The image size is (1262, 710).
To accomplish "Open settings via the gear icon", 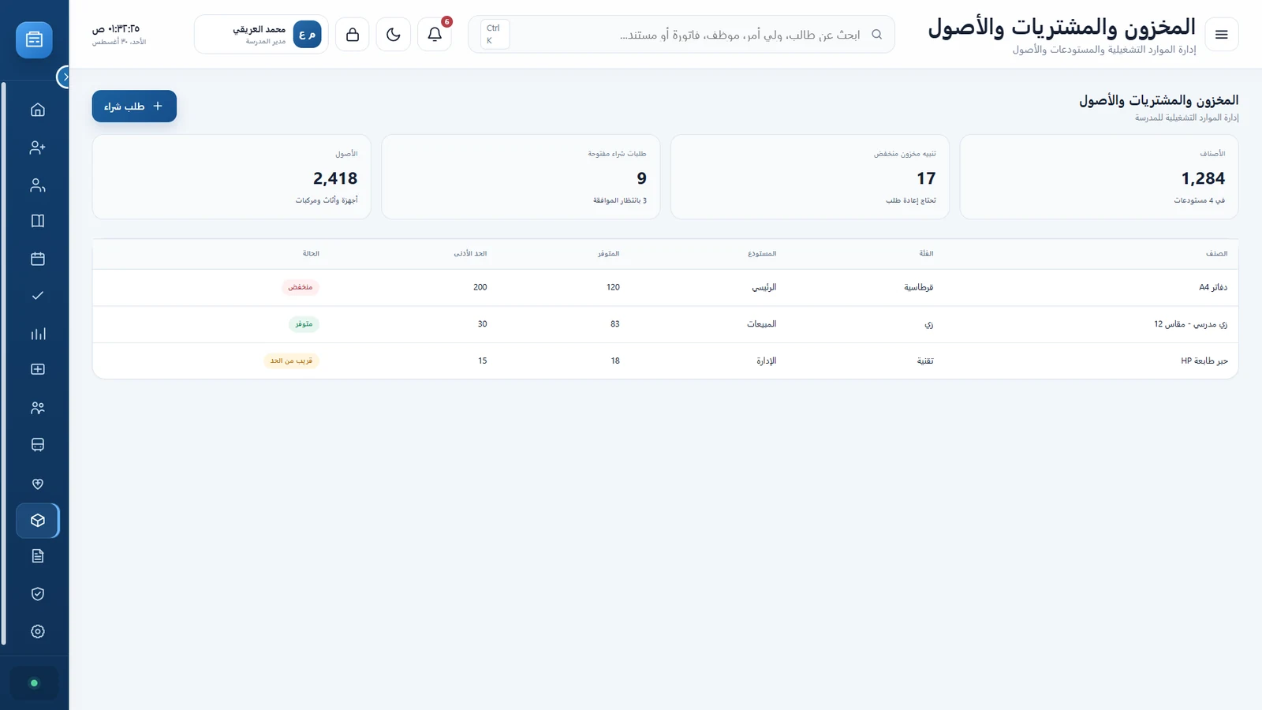I will 37,632.
